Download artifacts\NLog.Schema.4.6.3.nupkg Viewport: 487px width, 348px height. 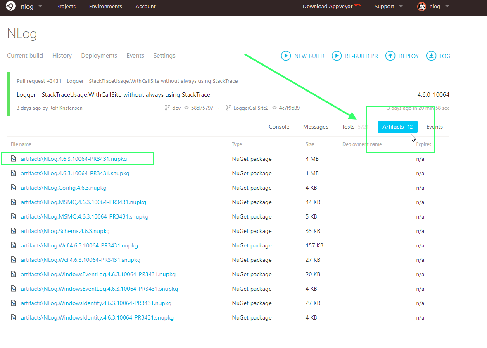[x=65, y=231]
